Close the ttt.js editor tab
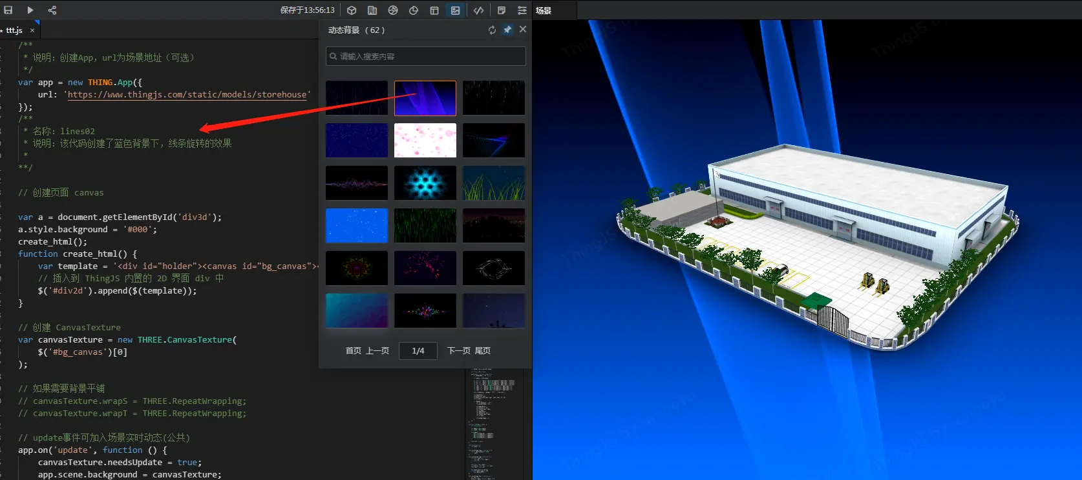 coord(32,30)
